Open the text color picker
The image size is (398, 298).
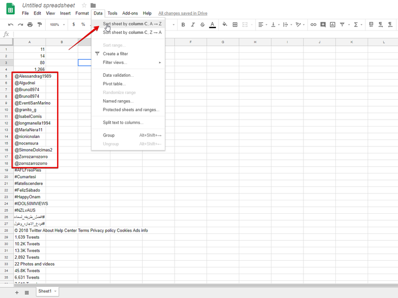[211, 25]
